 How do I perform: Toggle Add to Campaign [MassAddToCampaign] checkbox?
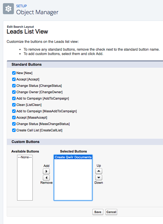coord(14,111)
